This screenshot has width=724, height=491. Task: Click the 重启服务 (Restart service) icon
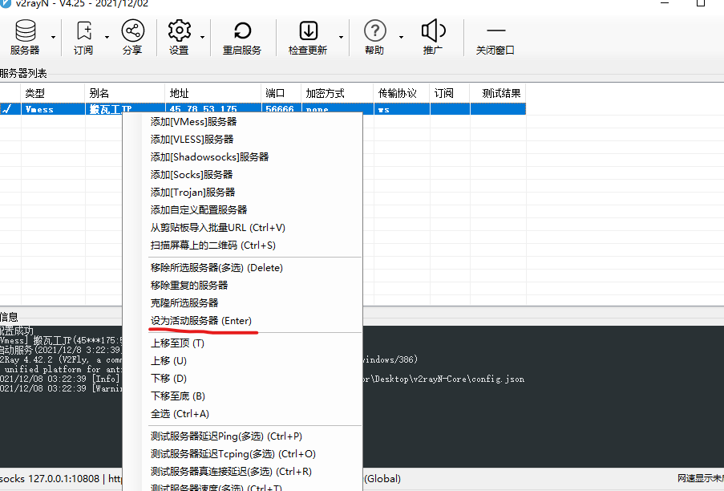click(242, 37)
